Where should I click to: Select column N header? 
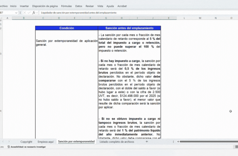click(x=216, y=18)
